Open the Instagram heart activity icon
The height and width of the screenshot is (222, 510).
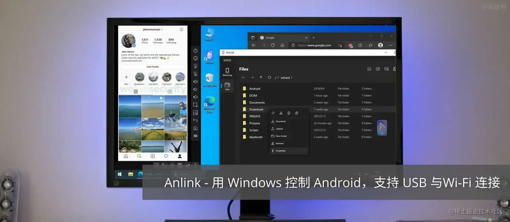coord(166,156)
